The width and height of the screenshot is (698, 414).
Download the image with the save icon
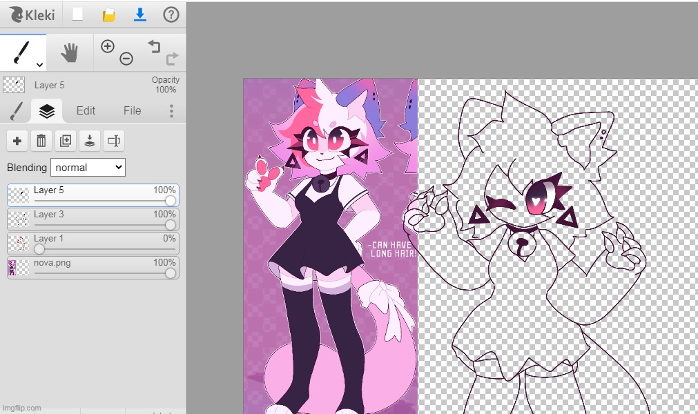[140, 14]
